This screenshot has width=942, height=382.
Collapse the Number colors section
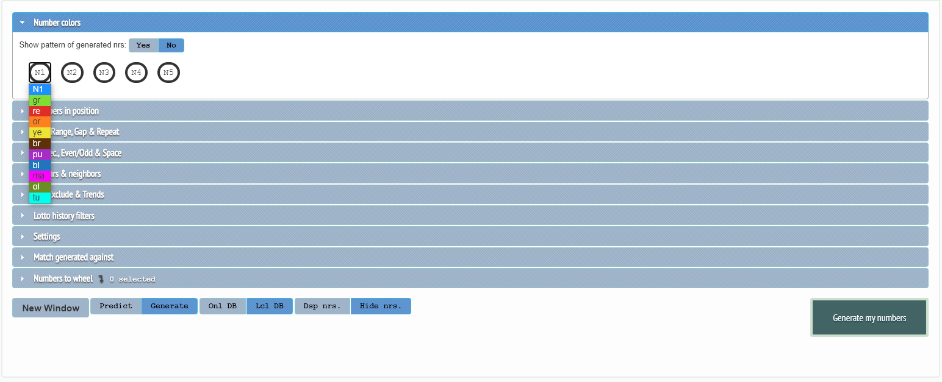point(470,23)
